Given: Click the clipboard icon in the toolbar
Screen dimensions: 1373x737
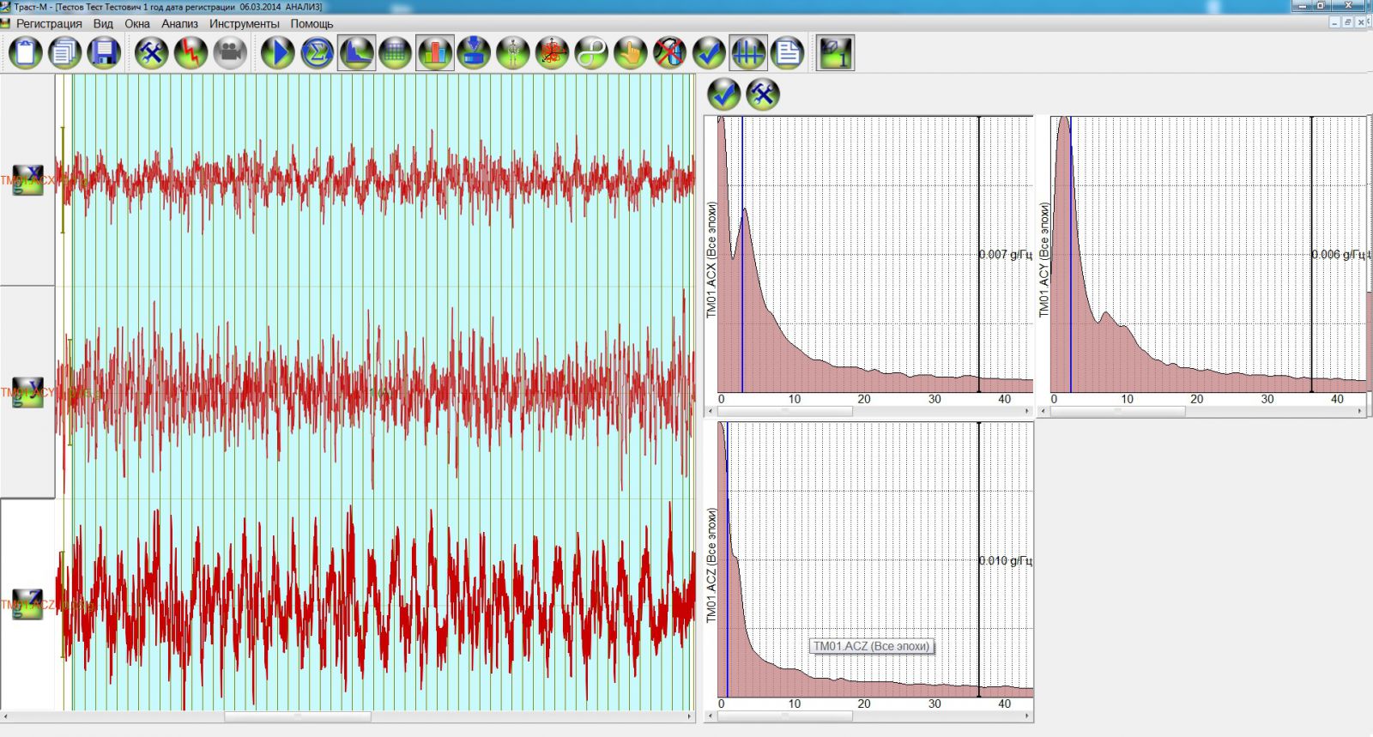Looking at the screenshot, I should [x=26, y=53].
